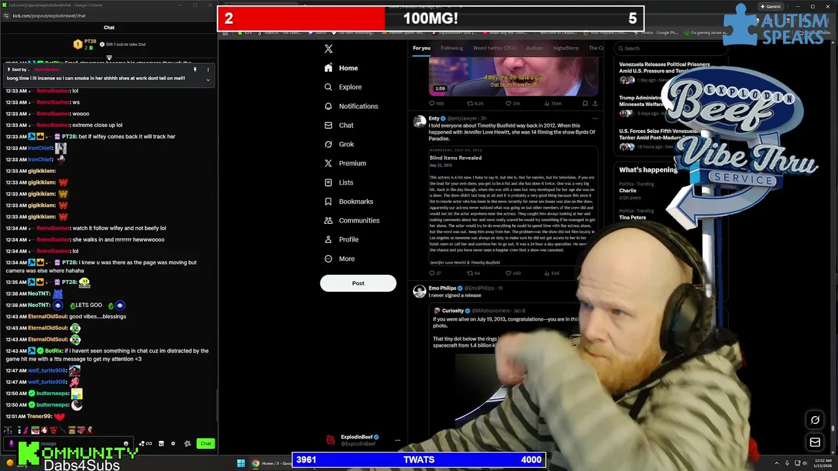Image resolution: width=838 pixels, height=471 pixels.
Task: Bookmark the video post
Action: (585, 103)
